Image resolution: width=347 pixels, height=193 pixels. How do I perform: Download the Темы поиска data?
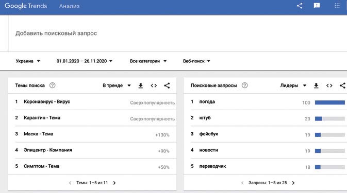pyautogui.click(x=141, y=85)
